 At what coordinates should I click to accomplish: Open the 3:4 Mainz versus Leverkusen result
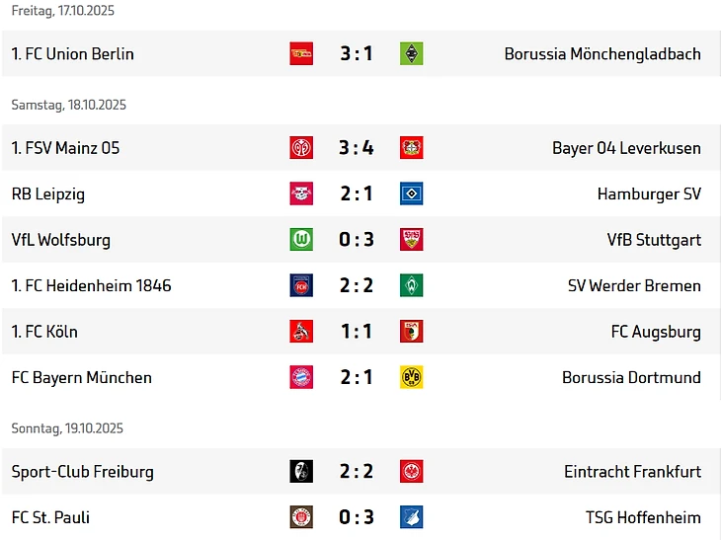click(x=357, y=148)
